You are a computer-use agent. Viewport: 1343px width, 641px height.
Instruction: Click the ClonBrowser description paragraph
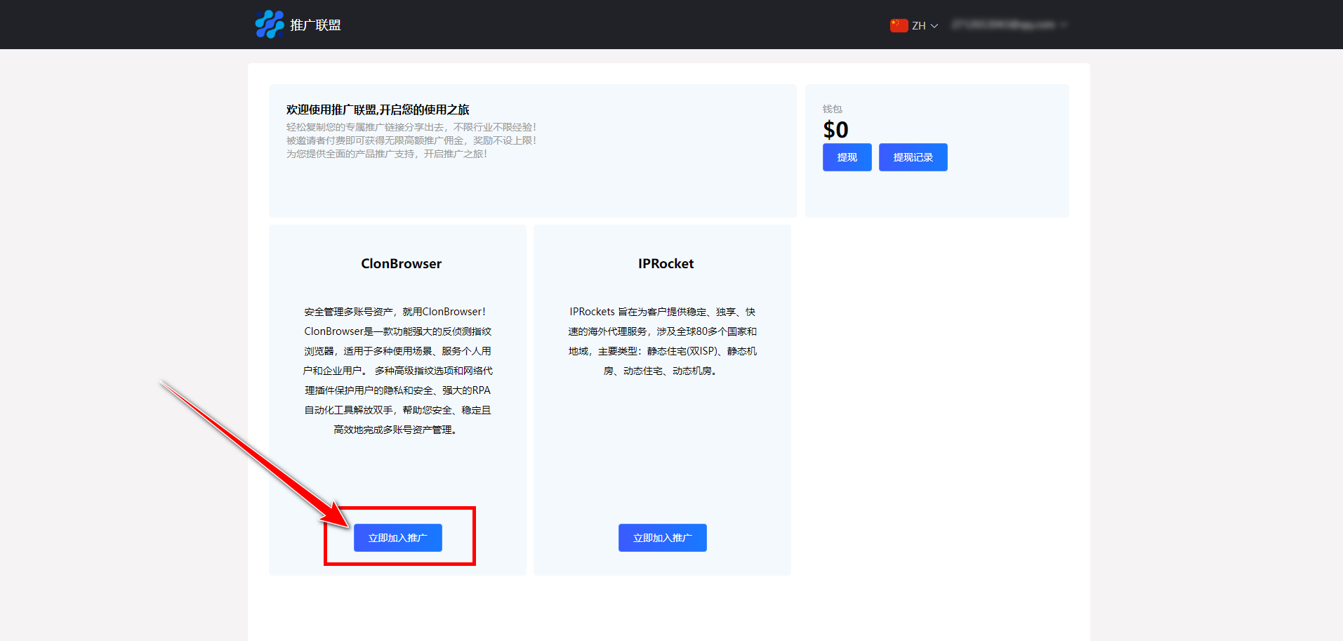coord(397,370)
